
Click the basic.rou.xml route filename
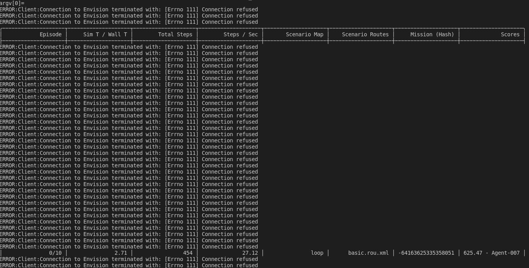(x=369, y=253)
